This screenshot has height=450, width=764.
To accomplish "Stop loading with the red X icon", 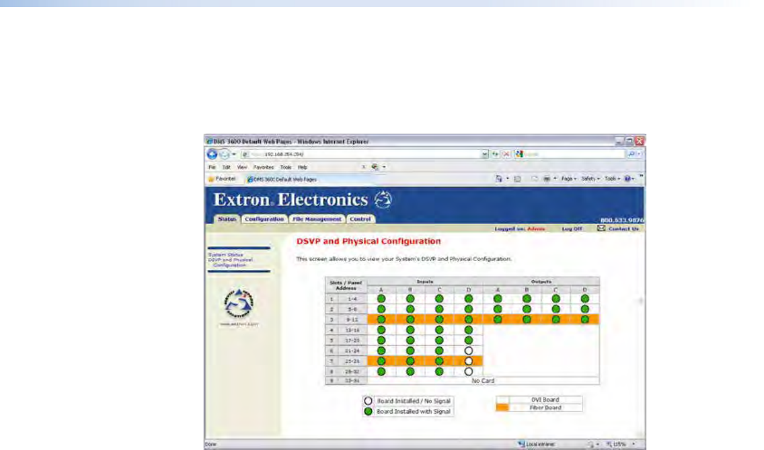I will [505, 154].
